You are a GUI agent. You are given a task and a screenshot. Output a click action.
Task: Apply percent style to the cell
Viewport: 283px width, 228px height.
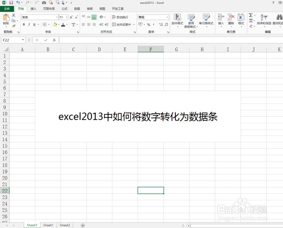click(149, 25)
